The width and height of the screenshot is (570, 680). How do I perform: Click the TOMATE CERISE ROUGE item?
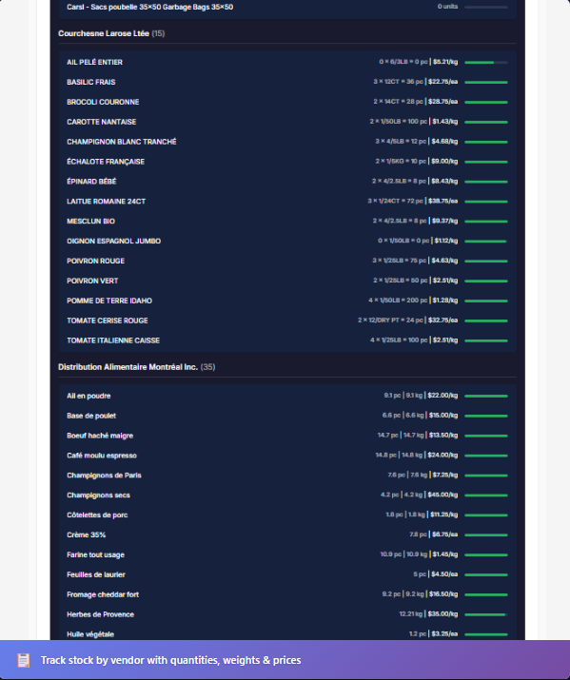point(287,321)
